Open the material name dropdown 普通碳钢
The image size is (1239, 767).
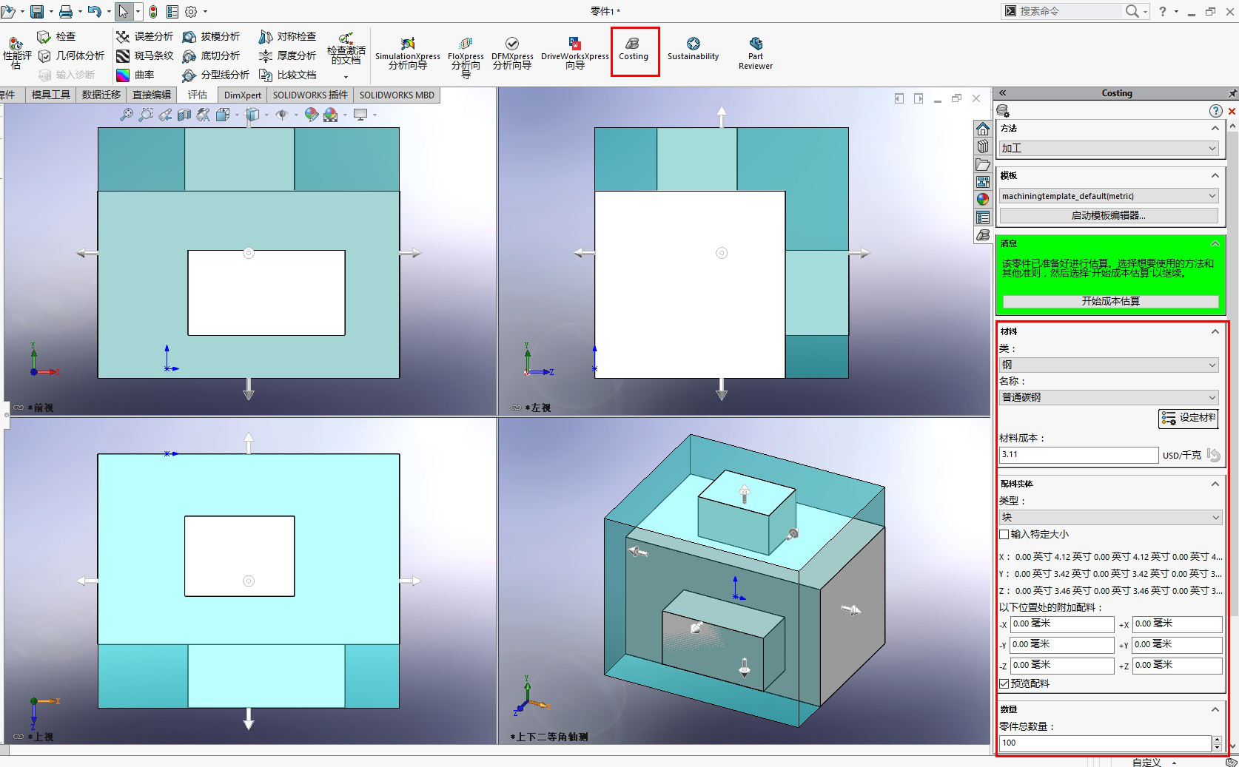(x=1108, y=397)
